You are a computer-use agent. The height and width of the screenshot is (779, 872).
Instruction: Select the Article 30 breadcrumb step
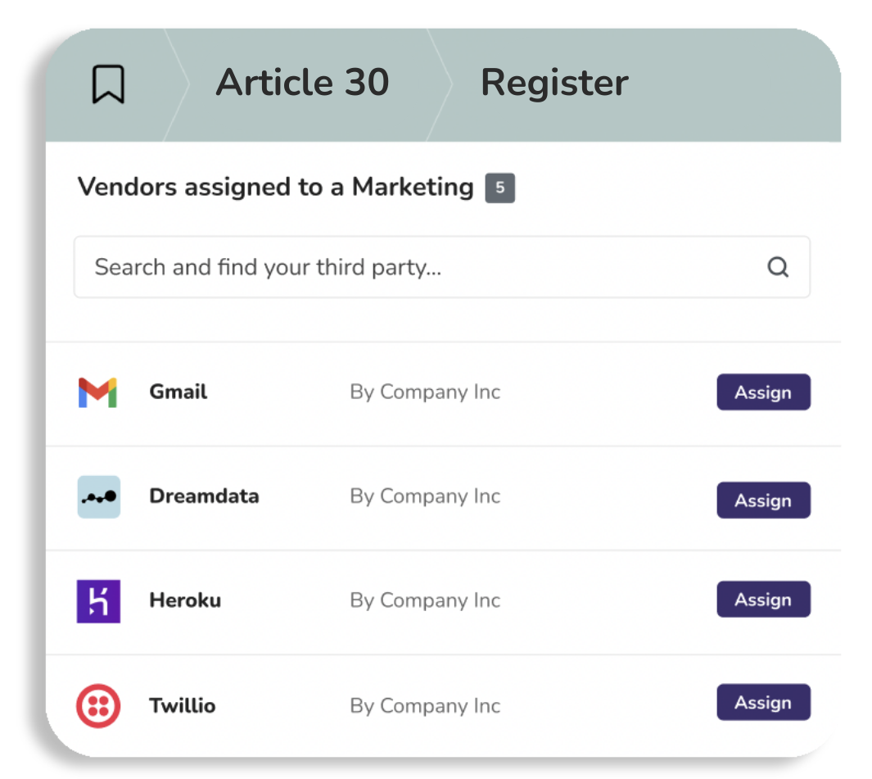tap(303, 82)
